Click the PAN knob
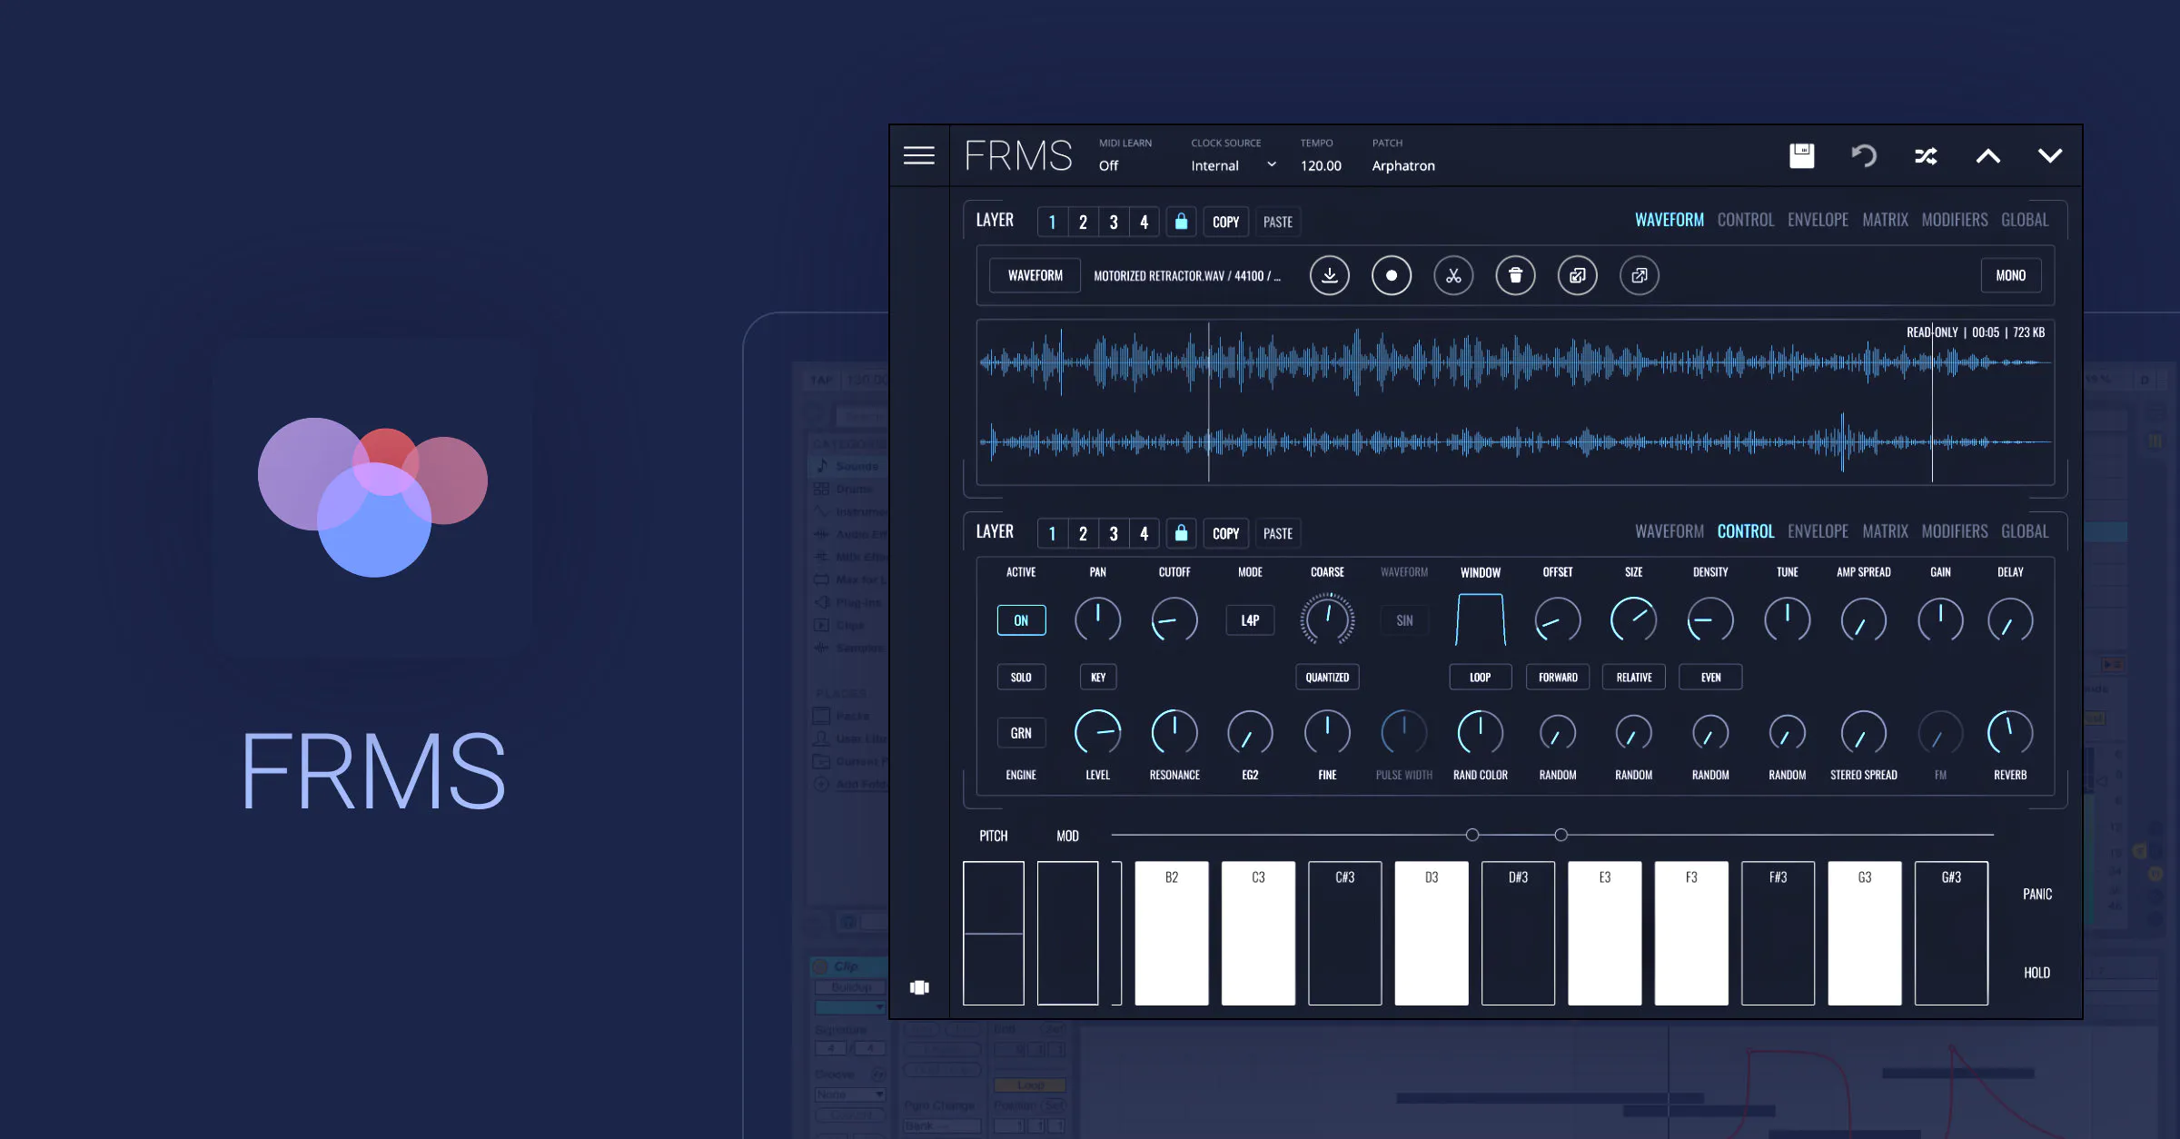Image resolution: width=2180 pixels, height=1139 pixels. click(x=1097, y=620)
